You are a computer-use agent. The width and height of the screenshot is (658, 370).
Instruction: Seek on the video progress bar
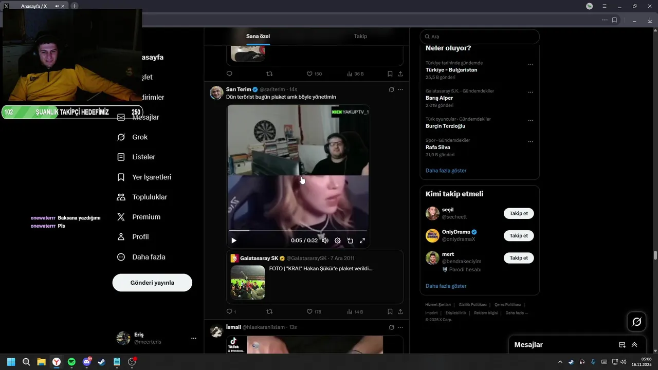[298, 230]
